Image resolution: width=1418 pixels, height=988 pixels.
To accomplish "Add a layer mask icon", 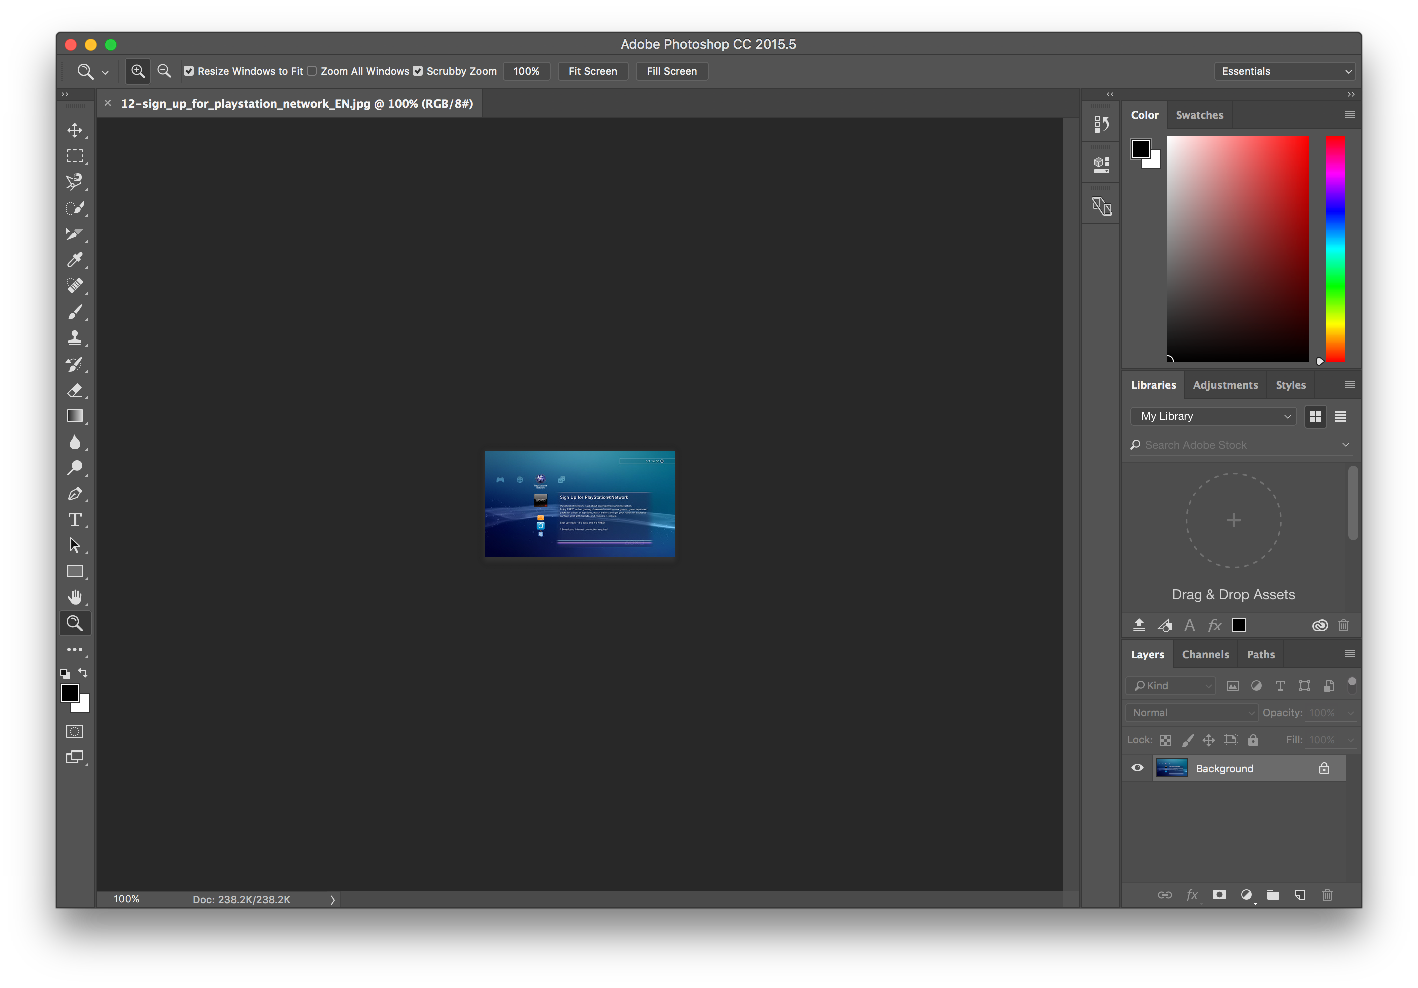I will point(1219,895).
